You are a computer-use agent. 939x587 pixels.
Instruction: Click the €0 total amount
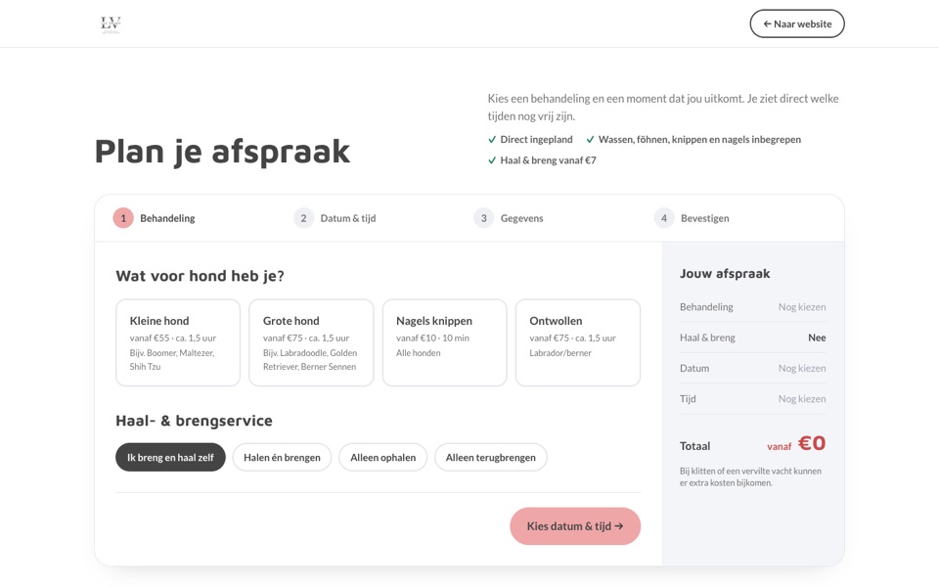pyautogui.click(x=812, y=443)
